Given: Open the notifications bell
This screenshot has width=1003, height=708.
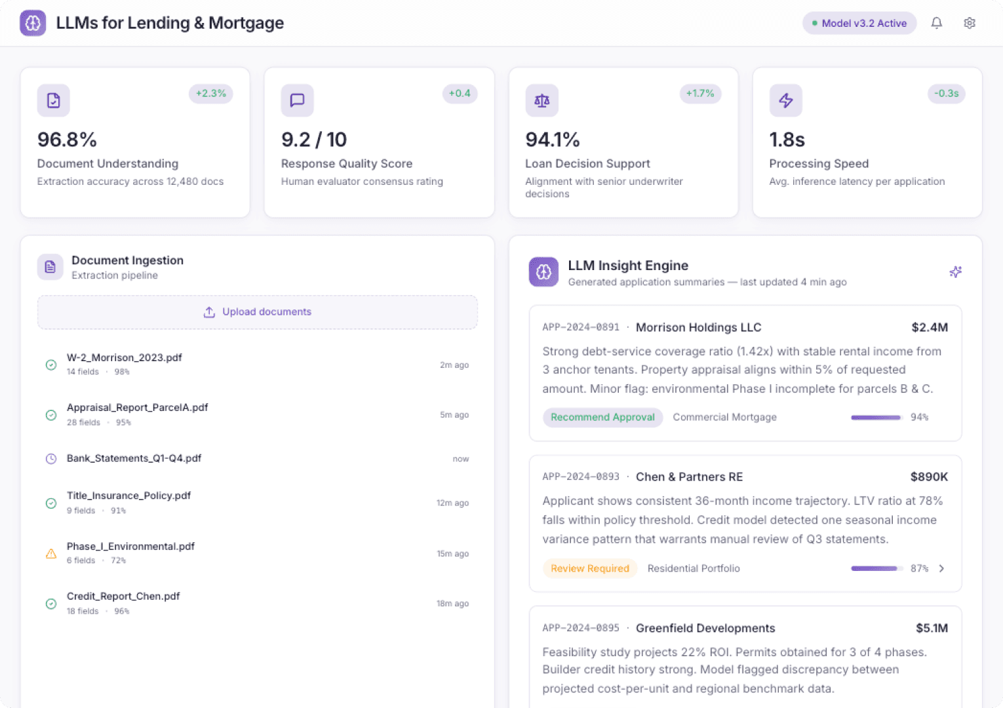Looking at the screenshot, I should coord(937,23).
